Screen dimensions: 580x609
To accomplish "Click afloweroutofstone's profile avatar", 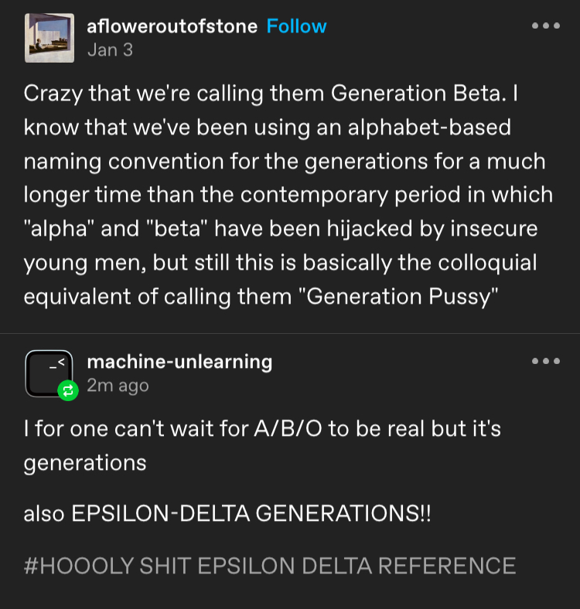I will tap(49, 38).
